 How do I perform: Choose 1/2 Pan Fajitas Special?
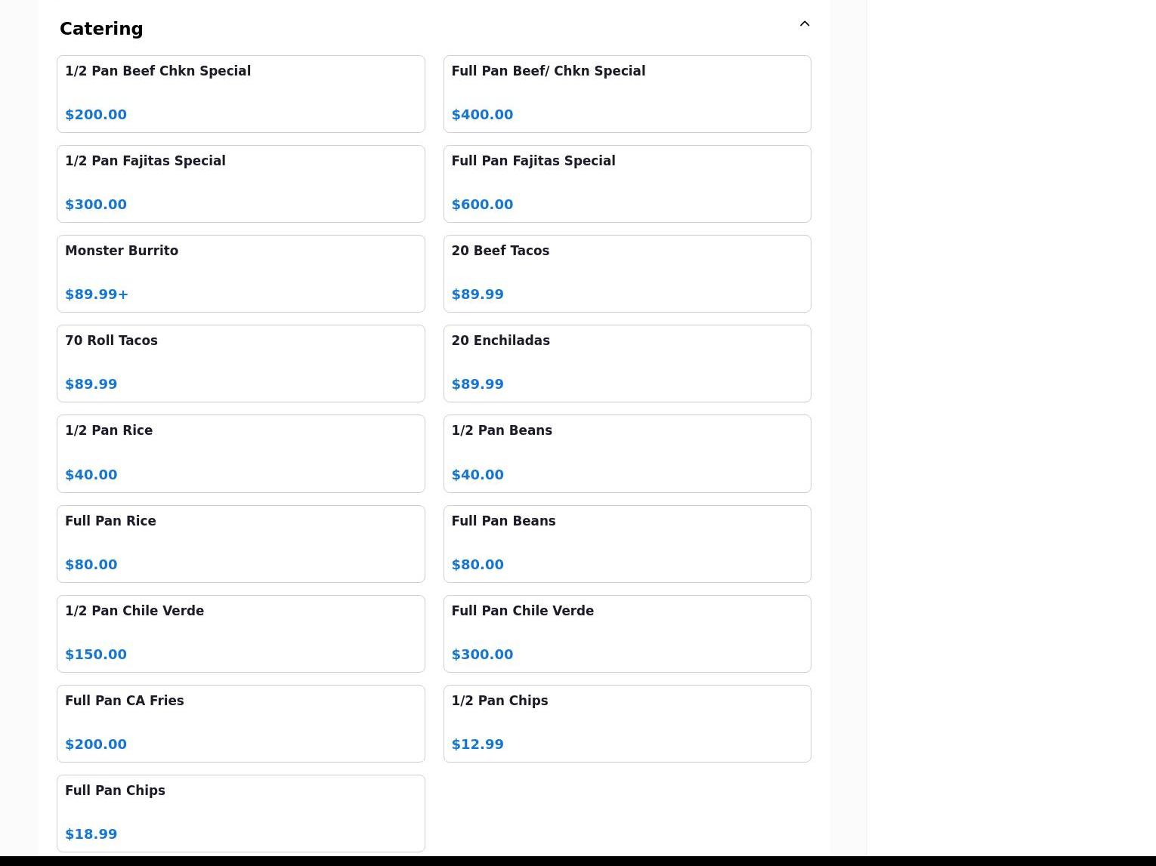point(240,183)
